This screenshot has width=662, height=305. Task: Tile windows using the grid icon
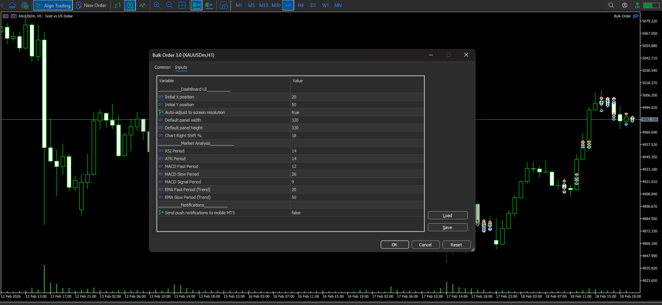[182, 5]
